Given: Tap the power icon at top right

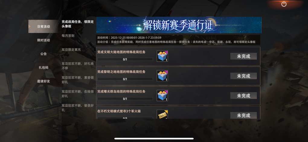Looking at the screenshot, I should 284,4.
